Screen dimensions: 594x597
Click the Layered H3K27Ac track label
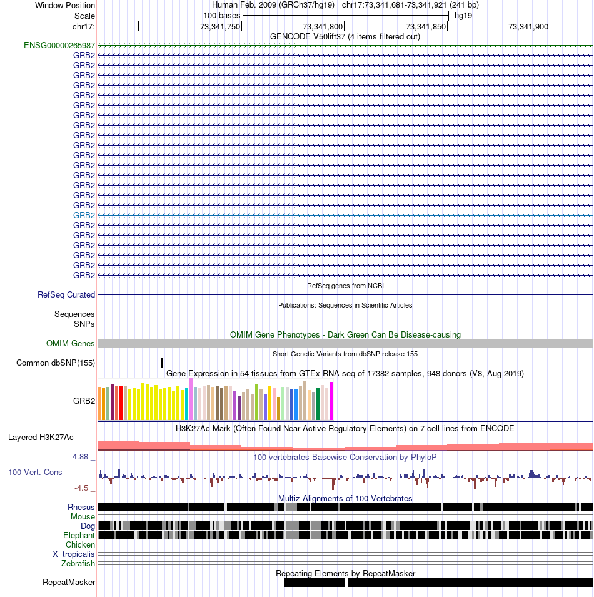pos(41,437)
